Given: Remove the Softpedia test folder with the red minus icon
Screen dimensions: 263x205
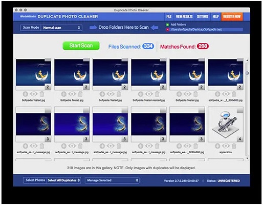Looking at the screenshot, I should tap(167, 30).
